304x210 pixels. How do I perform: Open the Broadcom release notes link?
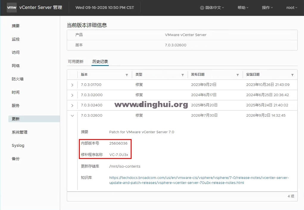click(x=199, y=180)
